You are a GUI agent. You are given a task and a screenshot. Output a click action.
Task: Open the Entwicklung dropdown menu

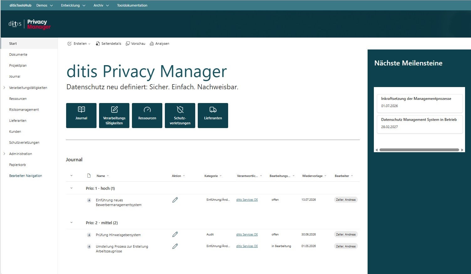tap(73, 5)
